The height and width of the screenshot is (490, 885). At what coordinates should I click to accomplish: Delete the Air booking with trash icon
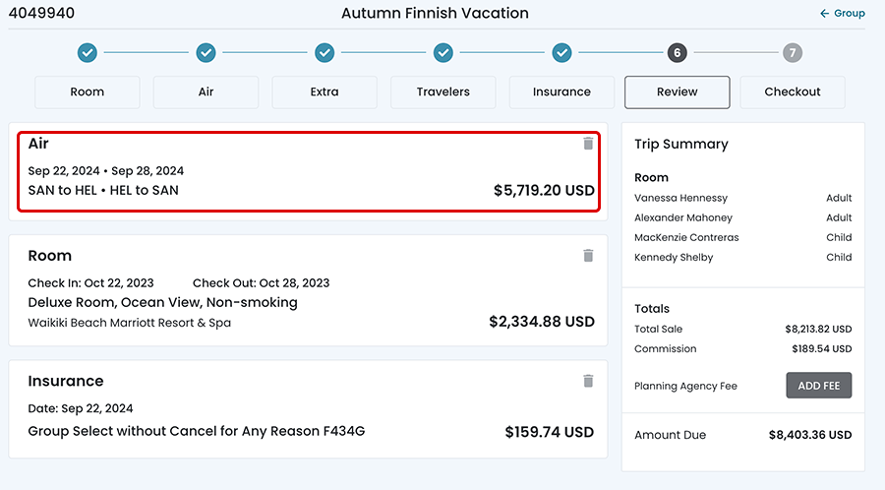pyautogui.click(x=588, y=144)
